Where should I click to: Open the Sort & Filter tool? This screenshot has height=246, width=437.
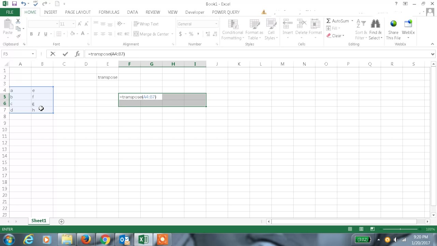[x=361, y=30]
